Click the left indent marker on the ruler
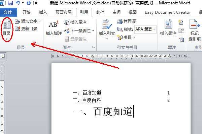The height and width of the screenshot is (134, 202). [92, 58]
